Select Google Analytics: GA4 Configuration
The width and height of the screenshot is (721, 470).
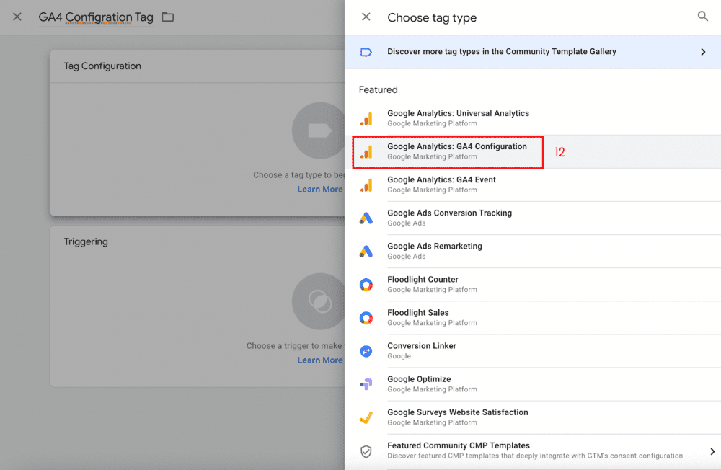[x=533, y=152]
